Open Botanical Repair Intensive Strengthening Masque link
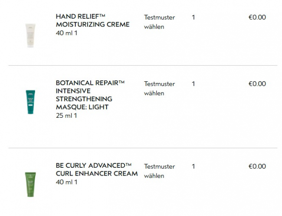The image size is (282, 216). (90, 95)
